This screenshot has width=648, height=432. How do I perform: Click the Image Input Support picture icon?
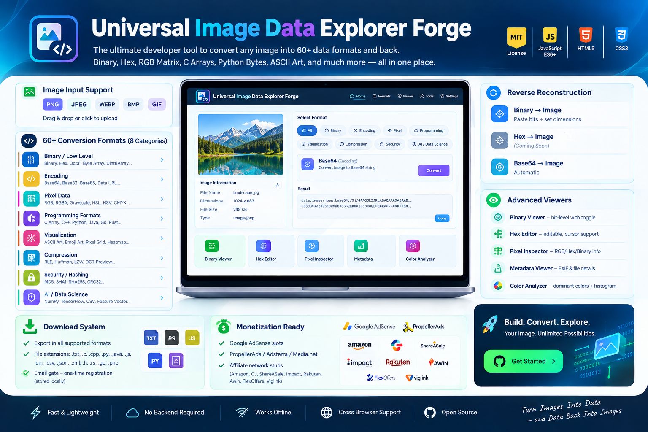tap(30, 92)
